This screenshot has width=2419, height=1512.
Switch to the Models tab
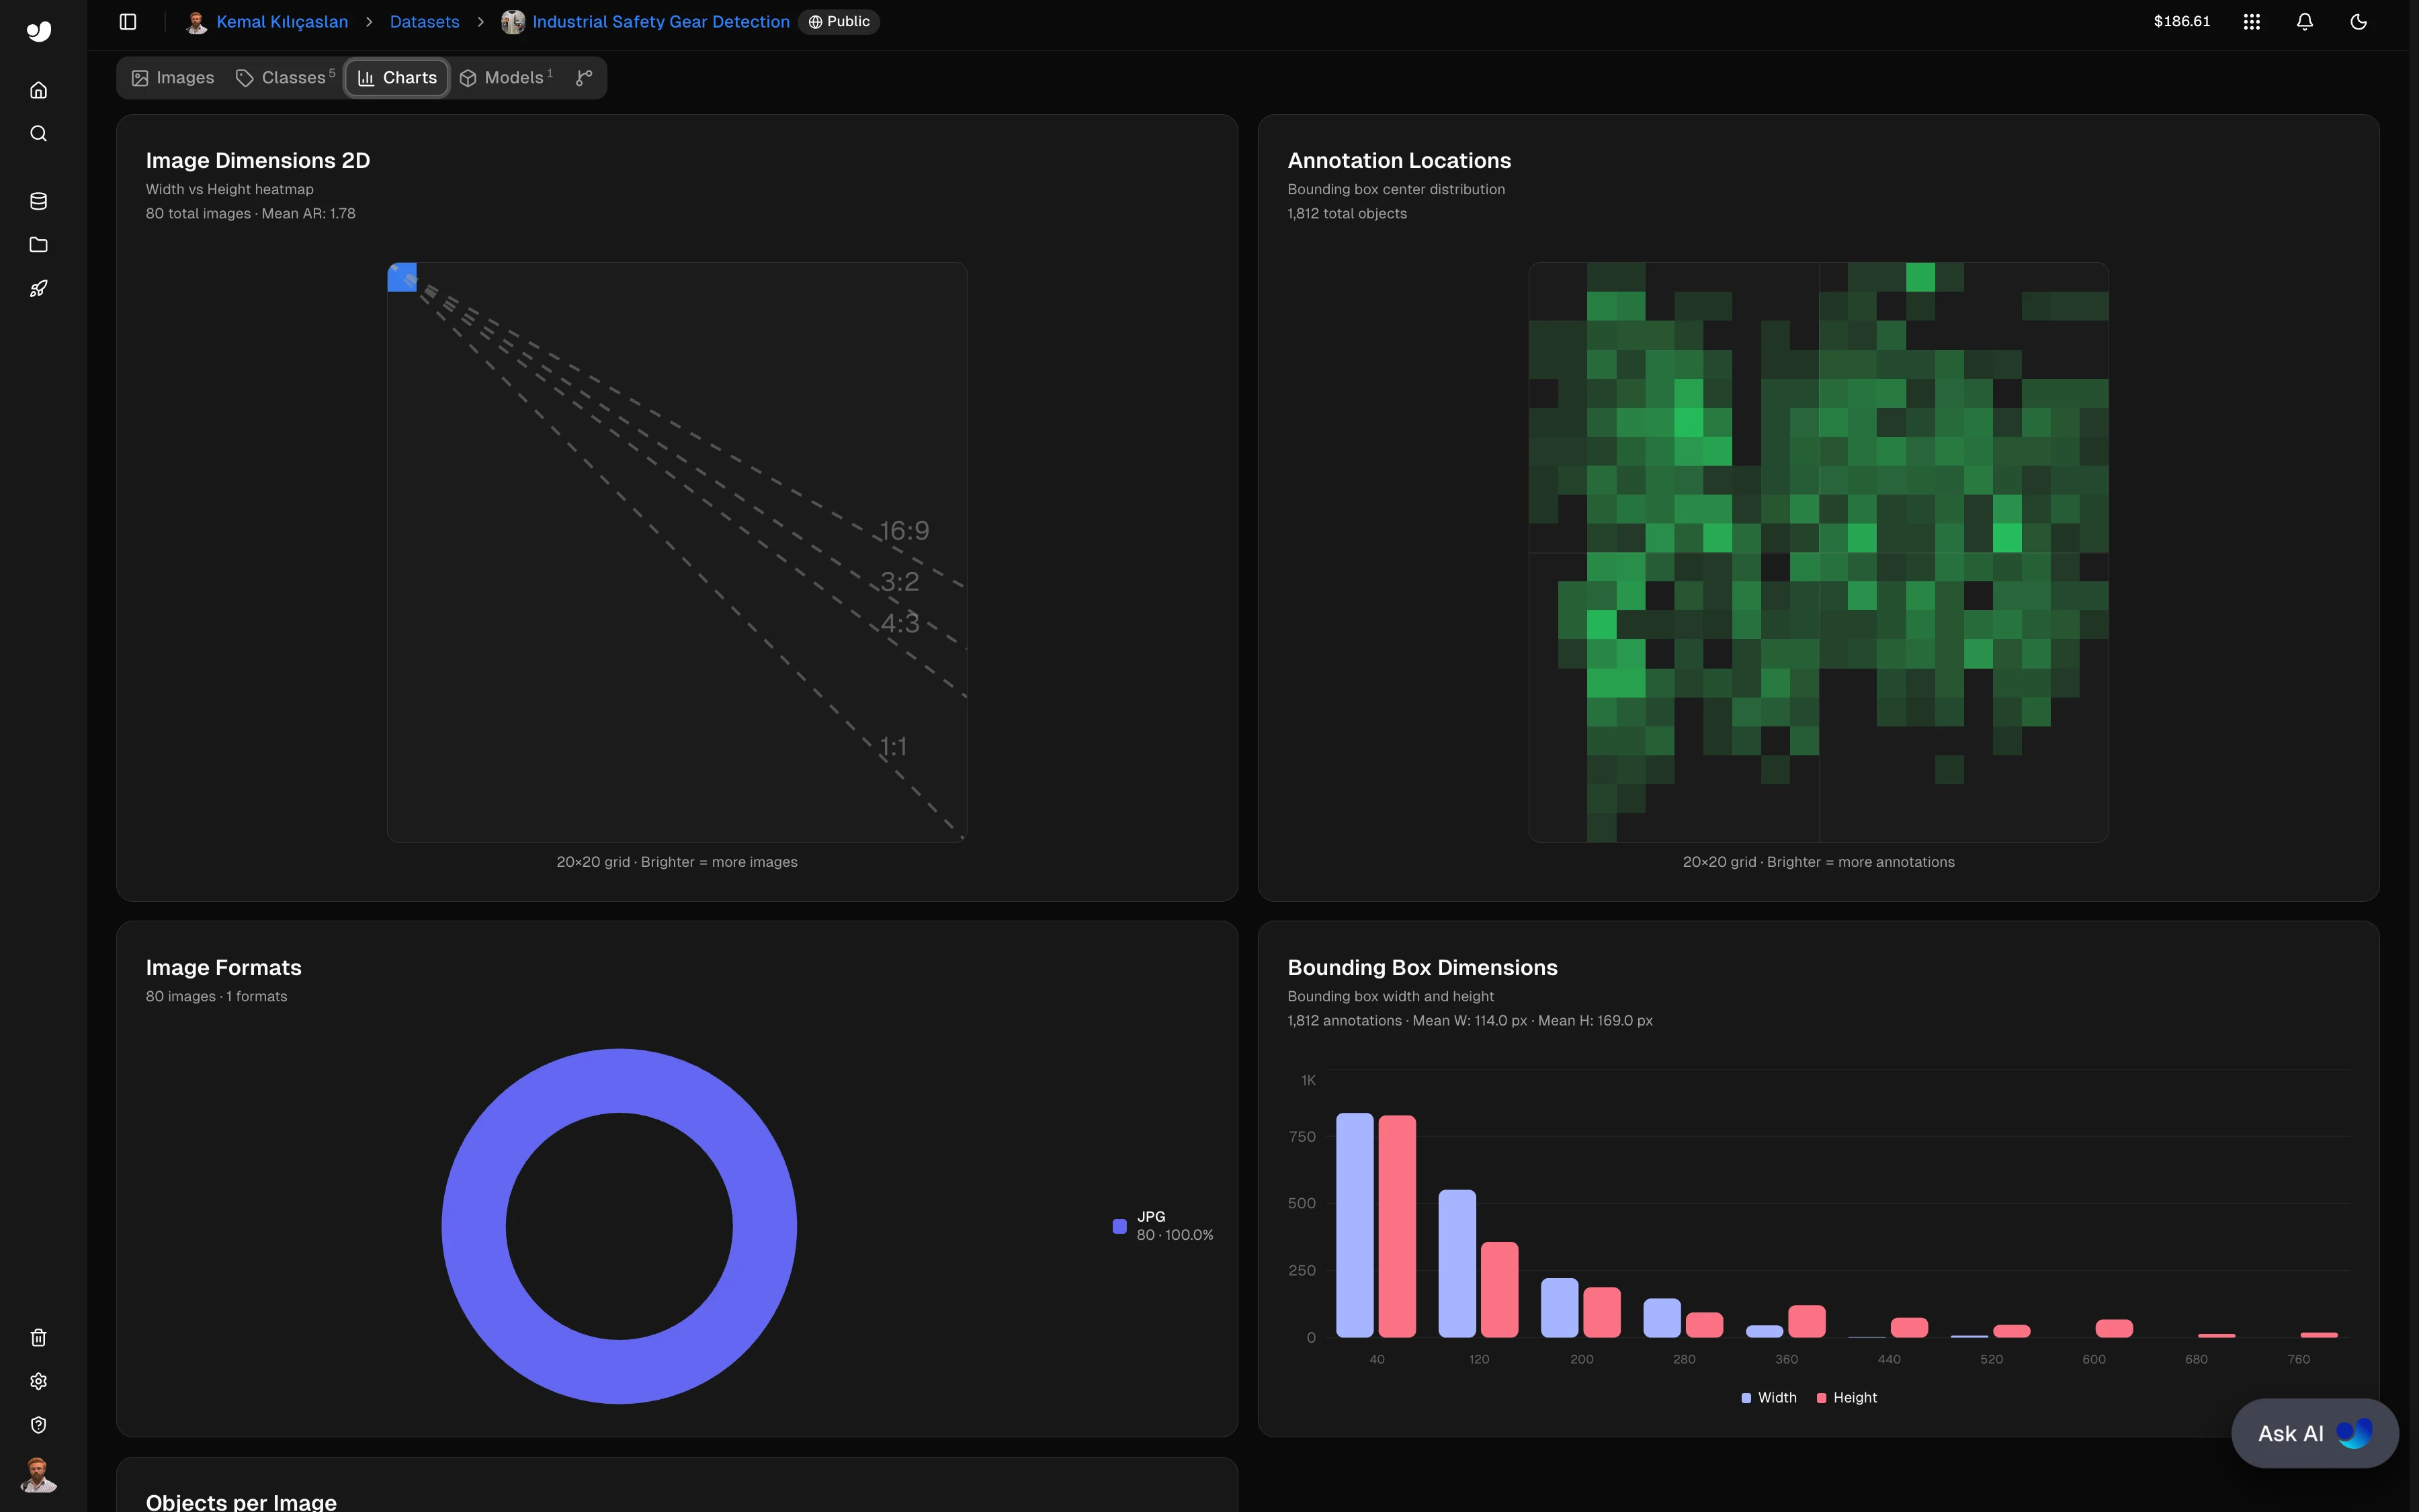coord(506,78)
